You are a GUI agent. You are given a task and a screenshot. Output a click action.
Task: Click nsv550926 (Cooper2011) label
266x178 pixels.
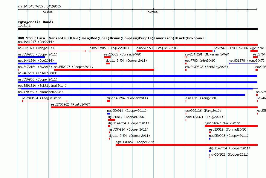click(229, 154)
